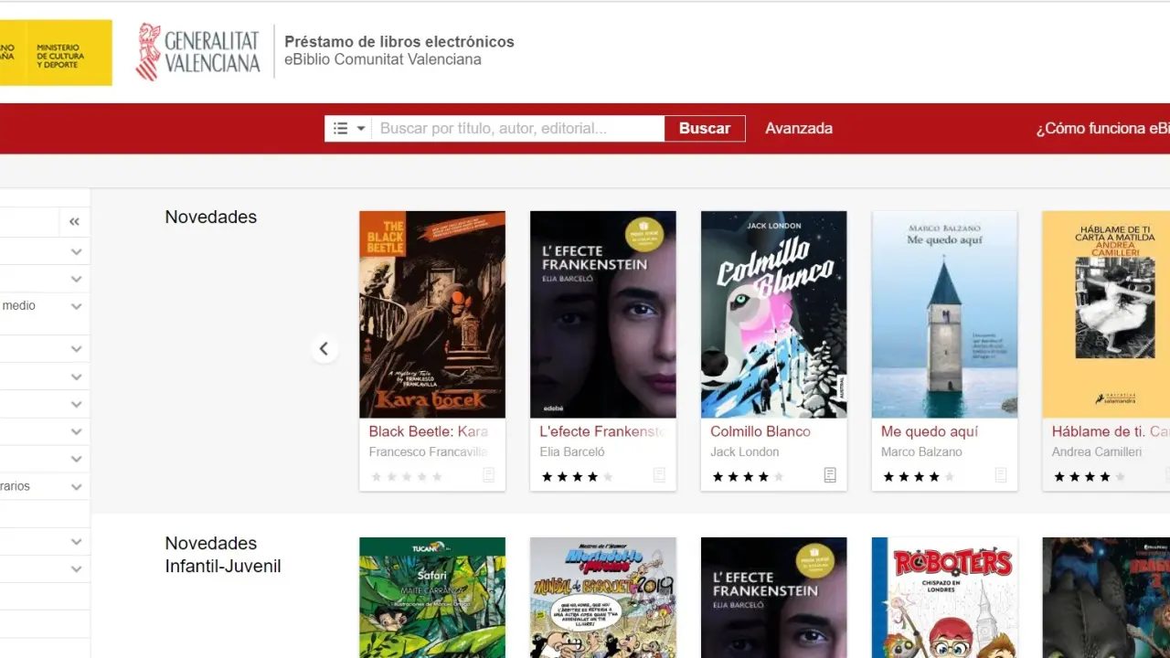1170x658 pixels.
Task: Click the Ministerio de Cultura y Deporte logo
Action: click(x=55, y=53)
